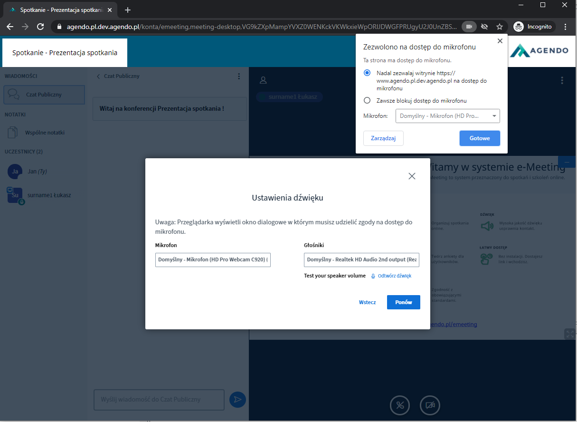Click the fullscreen presentation icon
Screen dimensions: 577x422
tap(569, 334)
